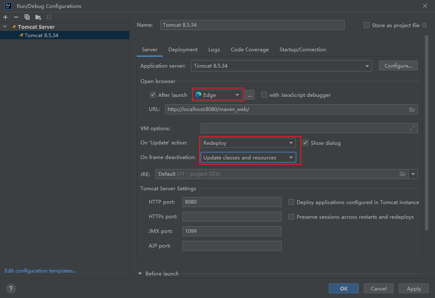Click the JMX port field showing 1099
435x298 pixels.
point(232,231)
